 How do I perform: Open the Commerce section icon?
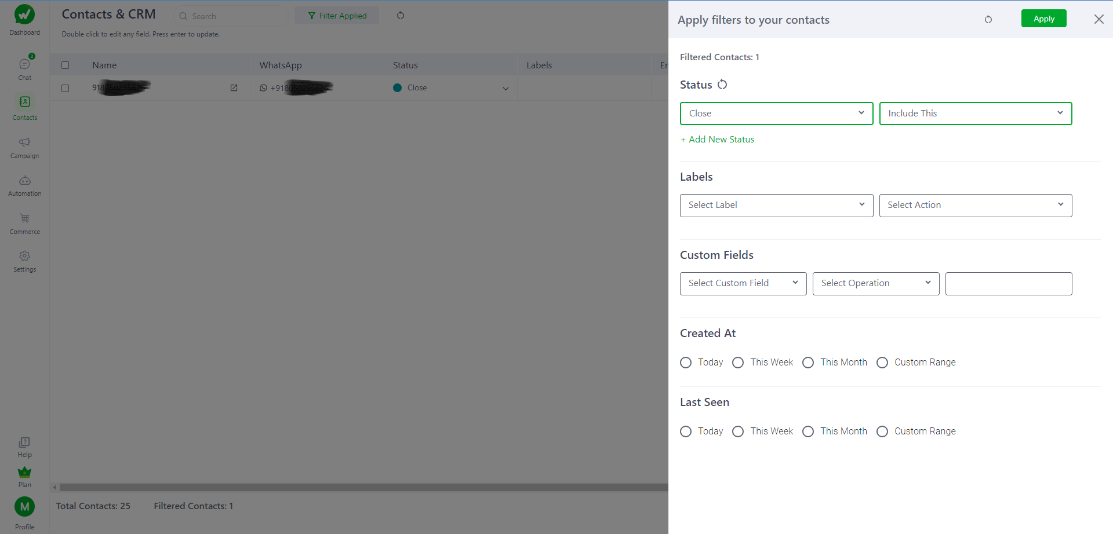(x=24, y=222)
